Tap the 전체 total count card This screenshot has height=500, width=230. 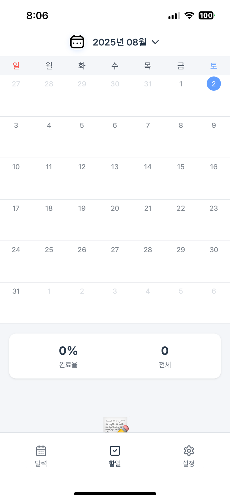165,356
